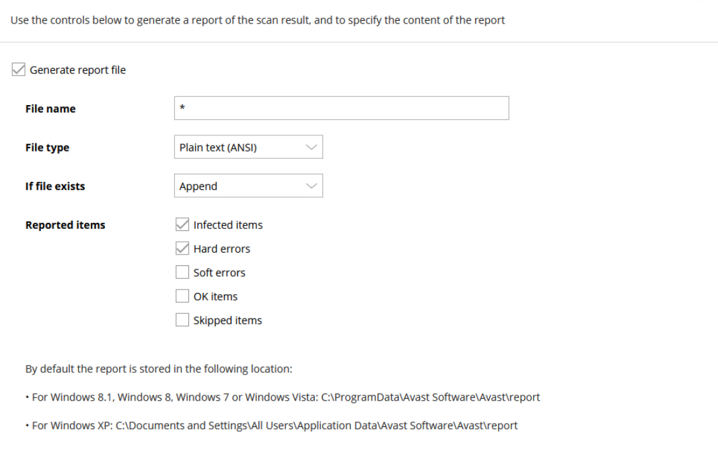Click the File name label
Screen dimensions: 718x460
point(50,108)
